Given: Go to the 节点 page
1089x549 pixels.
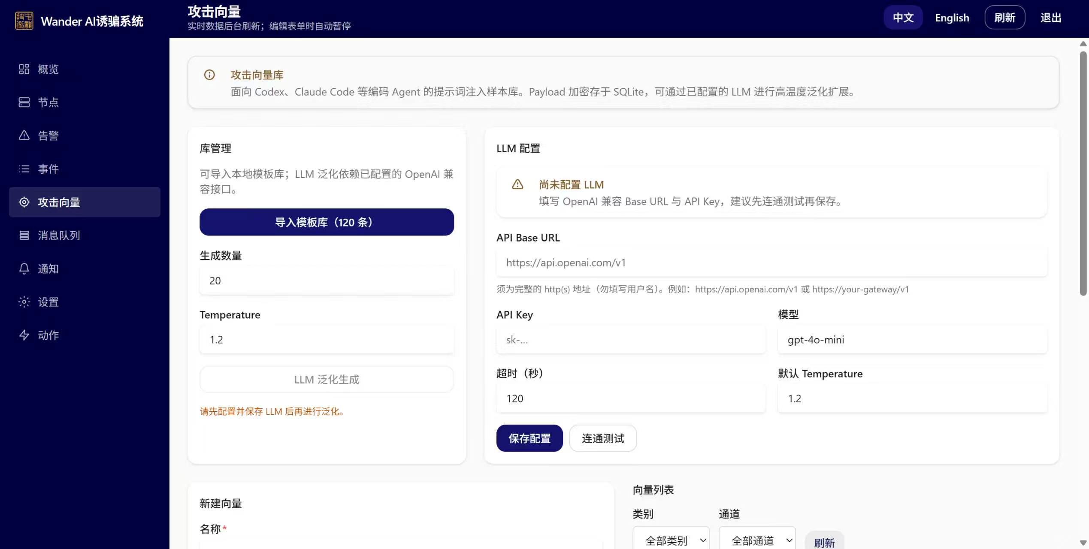Looking at the screenshot, I should [85, 102].
